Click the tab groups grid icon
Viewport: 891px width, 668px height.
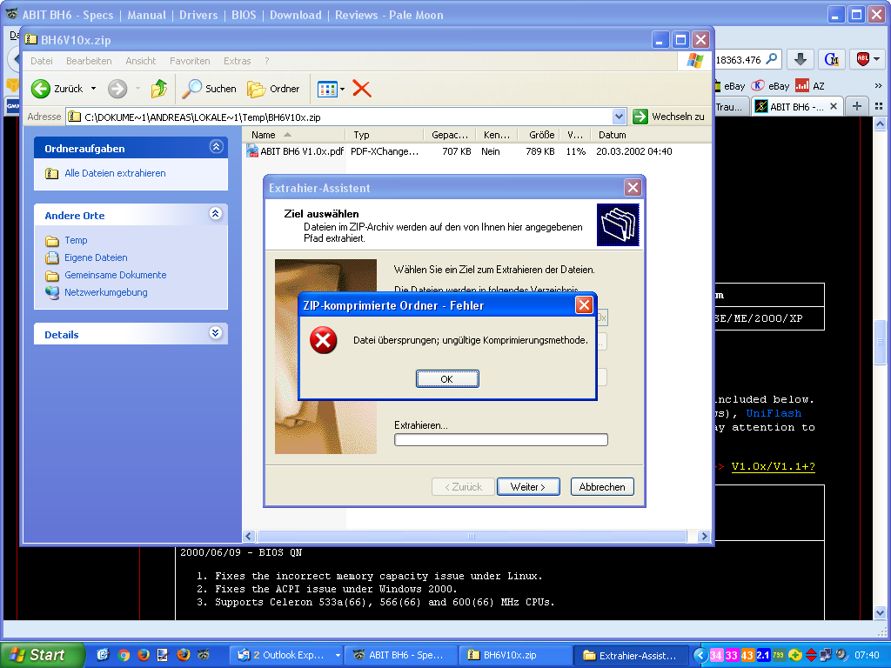click(879, 106)
